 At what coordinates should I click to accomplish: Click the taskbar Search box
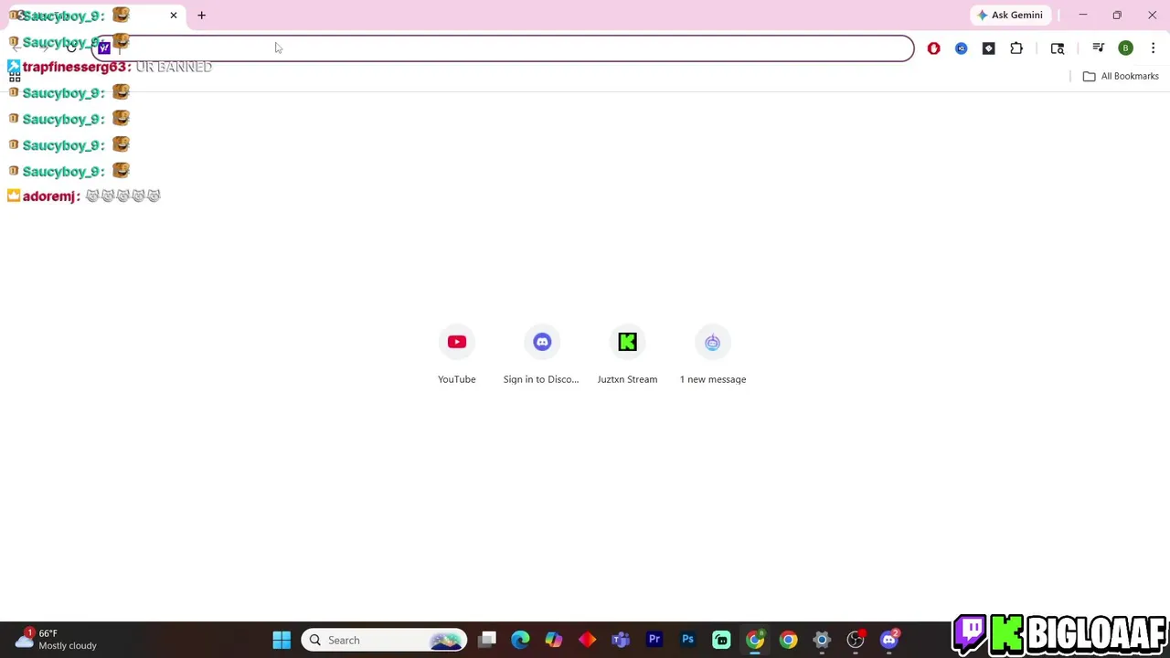pyautogui.click(x=384, y=640)
